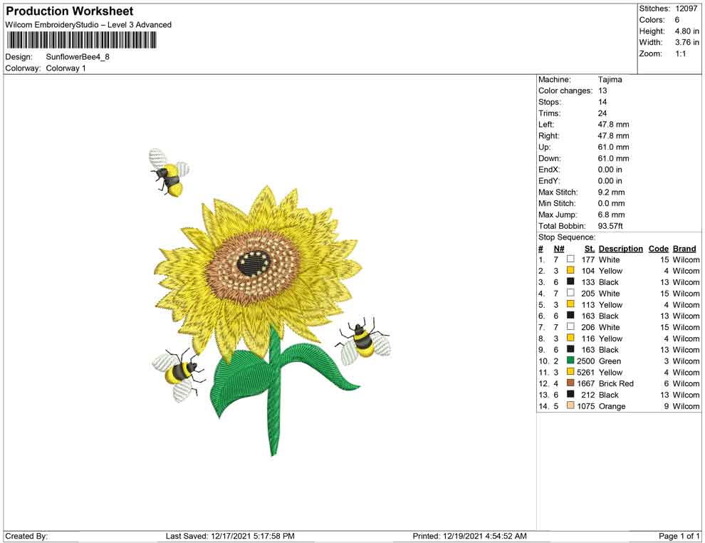Click the 'Up:' measurement label

(x=544, y=147)
